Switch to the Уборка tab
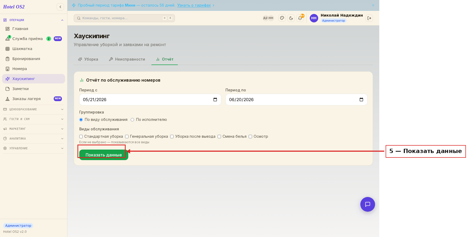472x237 pixels. point(88,59)
